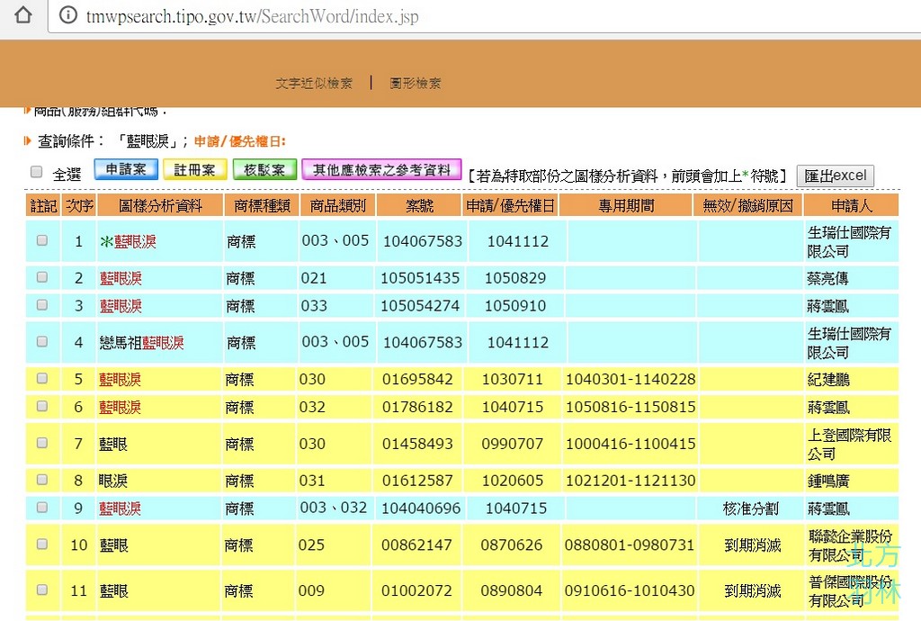This screenshot has width=921, height=621.
Task: Click case number 01458493
Action: (417, 444)
